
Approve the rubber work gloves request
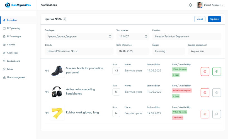[217, 114]
